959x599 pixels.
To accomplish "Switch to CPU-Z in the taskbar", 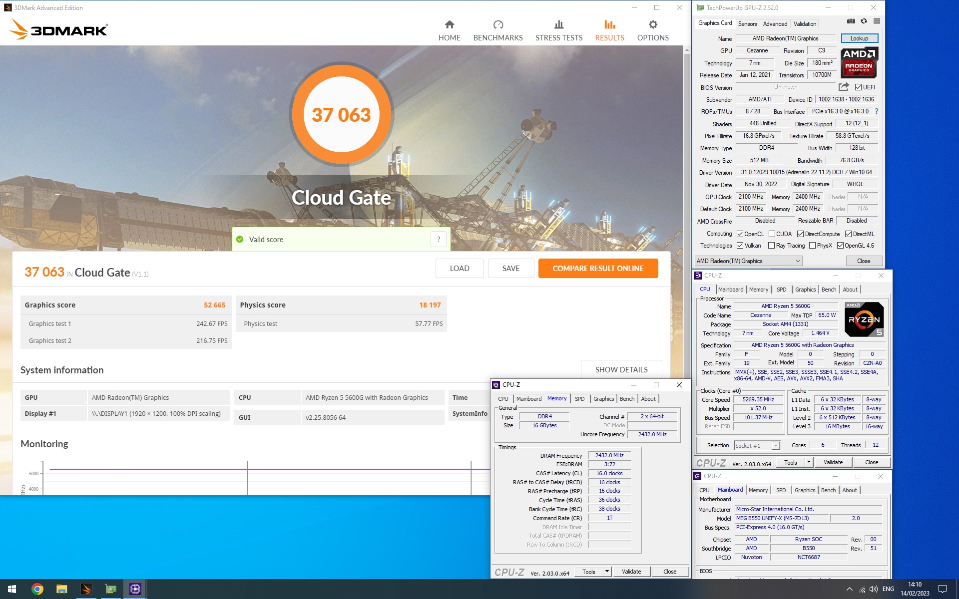I will coord(135,589).
